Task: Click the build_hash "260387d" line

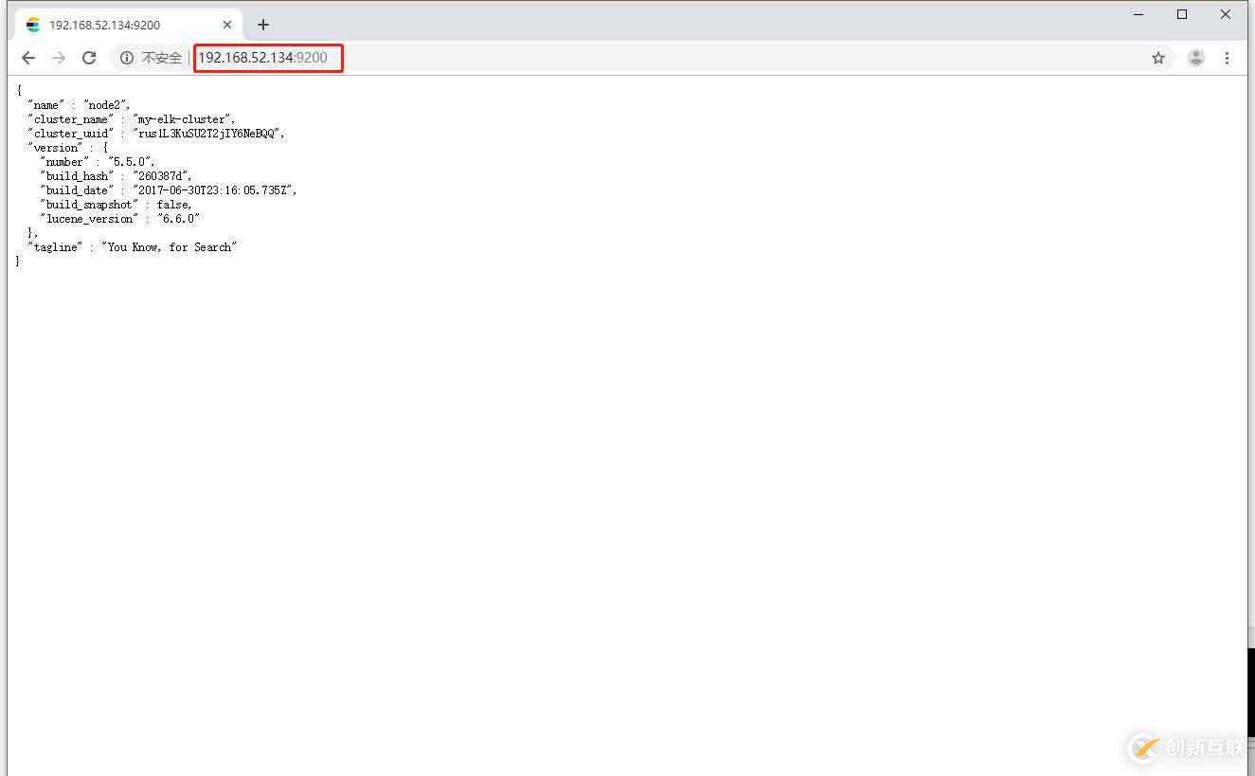Action: (x=117, y=176)
